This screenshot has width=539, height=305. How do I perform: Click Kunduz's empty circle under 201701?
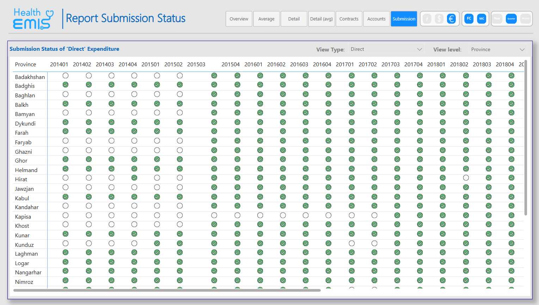[x=351, y=243]
